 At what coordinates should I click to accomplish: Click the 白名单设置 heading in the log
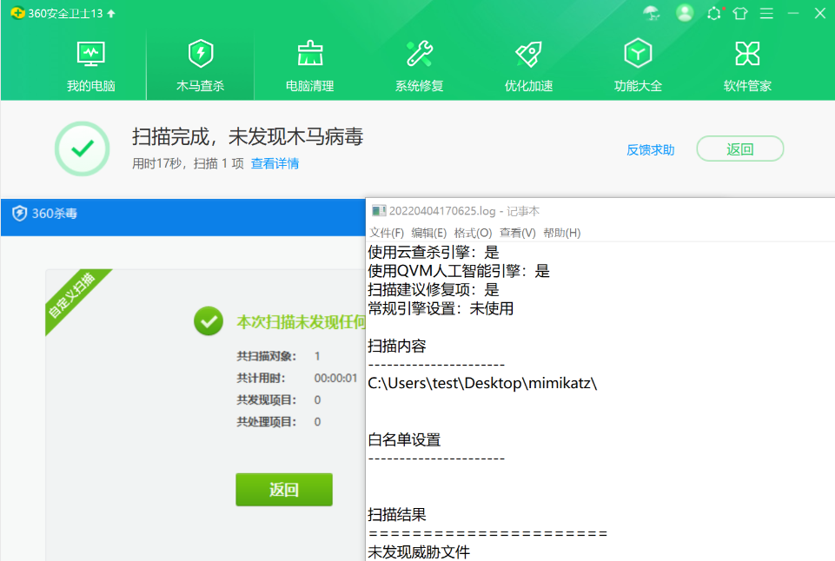coord(404,439)
